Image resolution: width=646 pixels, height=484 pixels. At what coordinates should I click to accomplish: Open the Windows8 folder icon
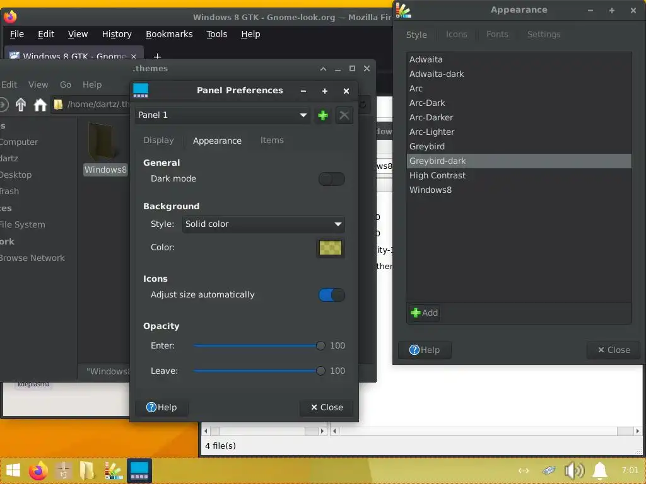[x=102, y=143]
